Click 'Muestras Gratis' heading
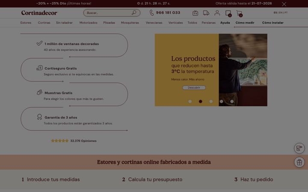The image size is (308, 192). (x=58, y=93)
